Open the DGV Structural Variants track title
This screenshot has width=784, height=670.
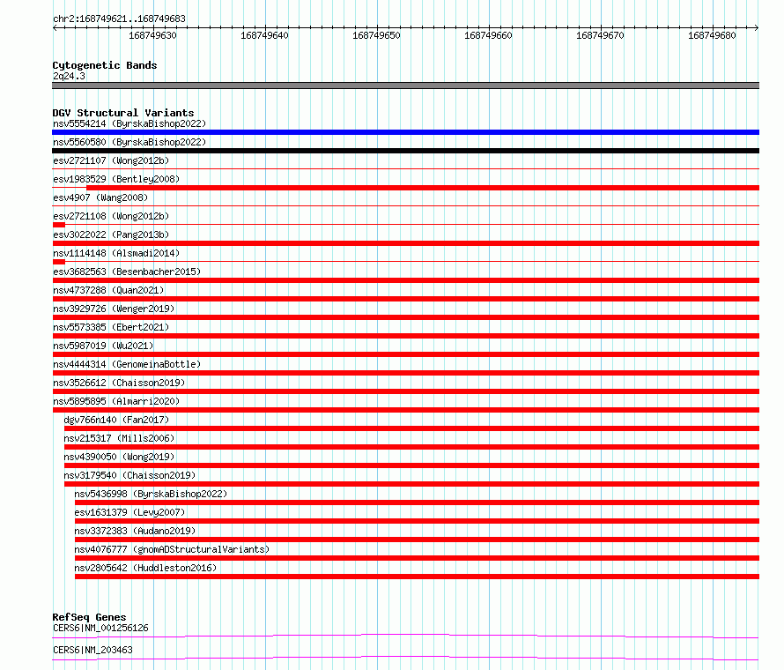coord(123,113)
